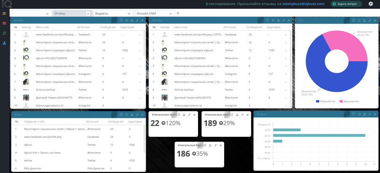Viewport: 380px width, 173px height.
Task: Open the settings gear in top bar
Action: [371, 4]
